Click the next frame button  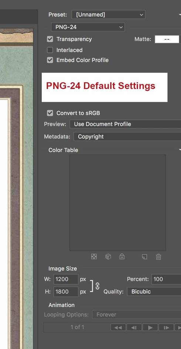[x=166, y=328]
